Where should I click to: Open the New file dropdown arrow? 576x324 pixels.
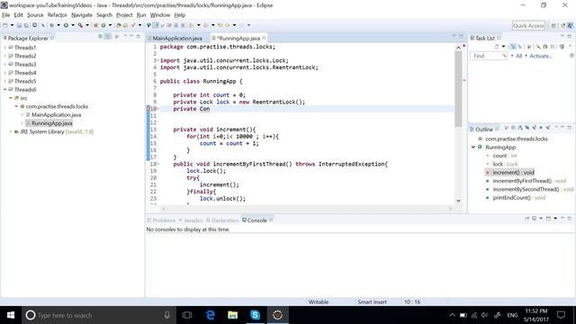pos(12,25)
